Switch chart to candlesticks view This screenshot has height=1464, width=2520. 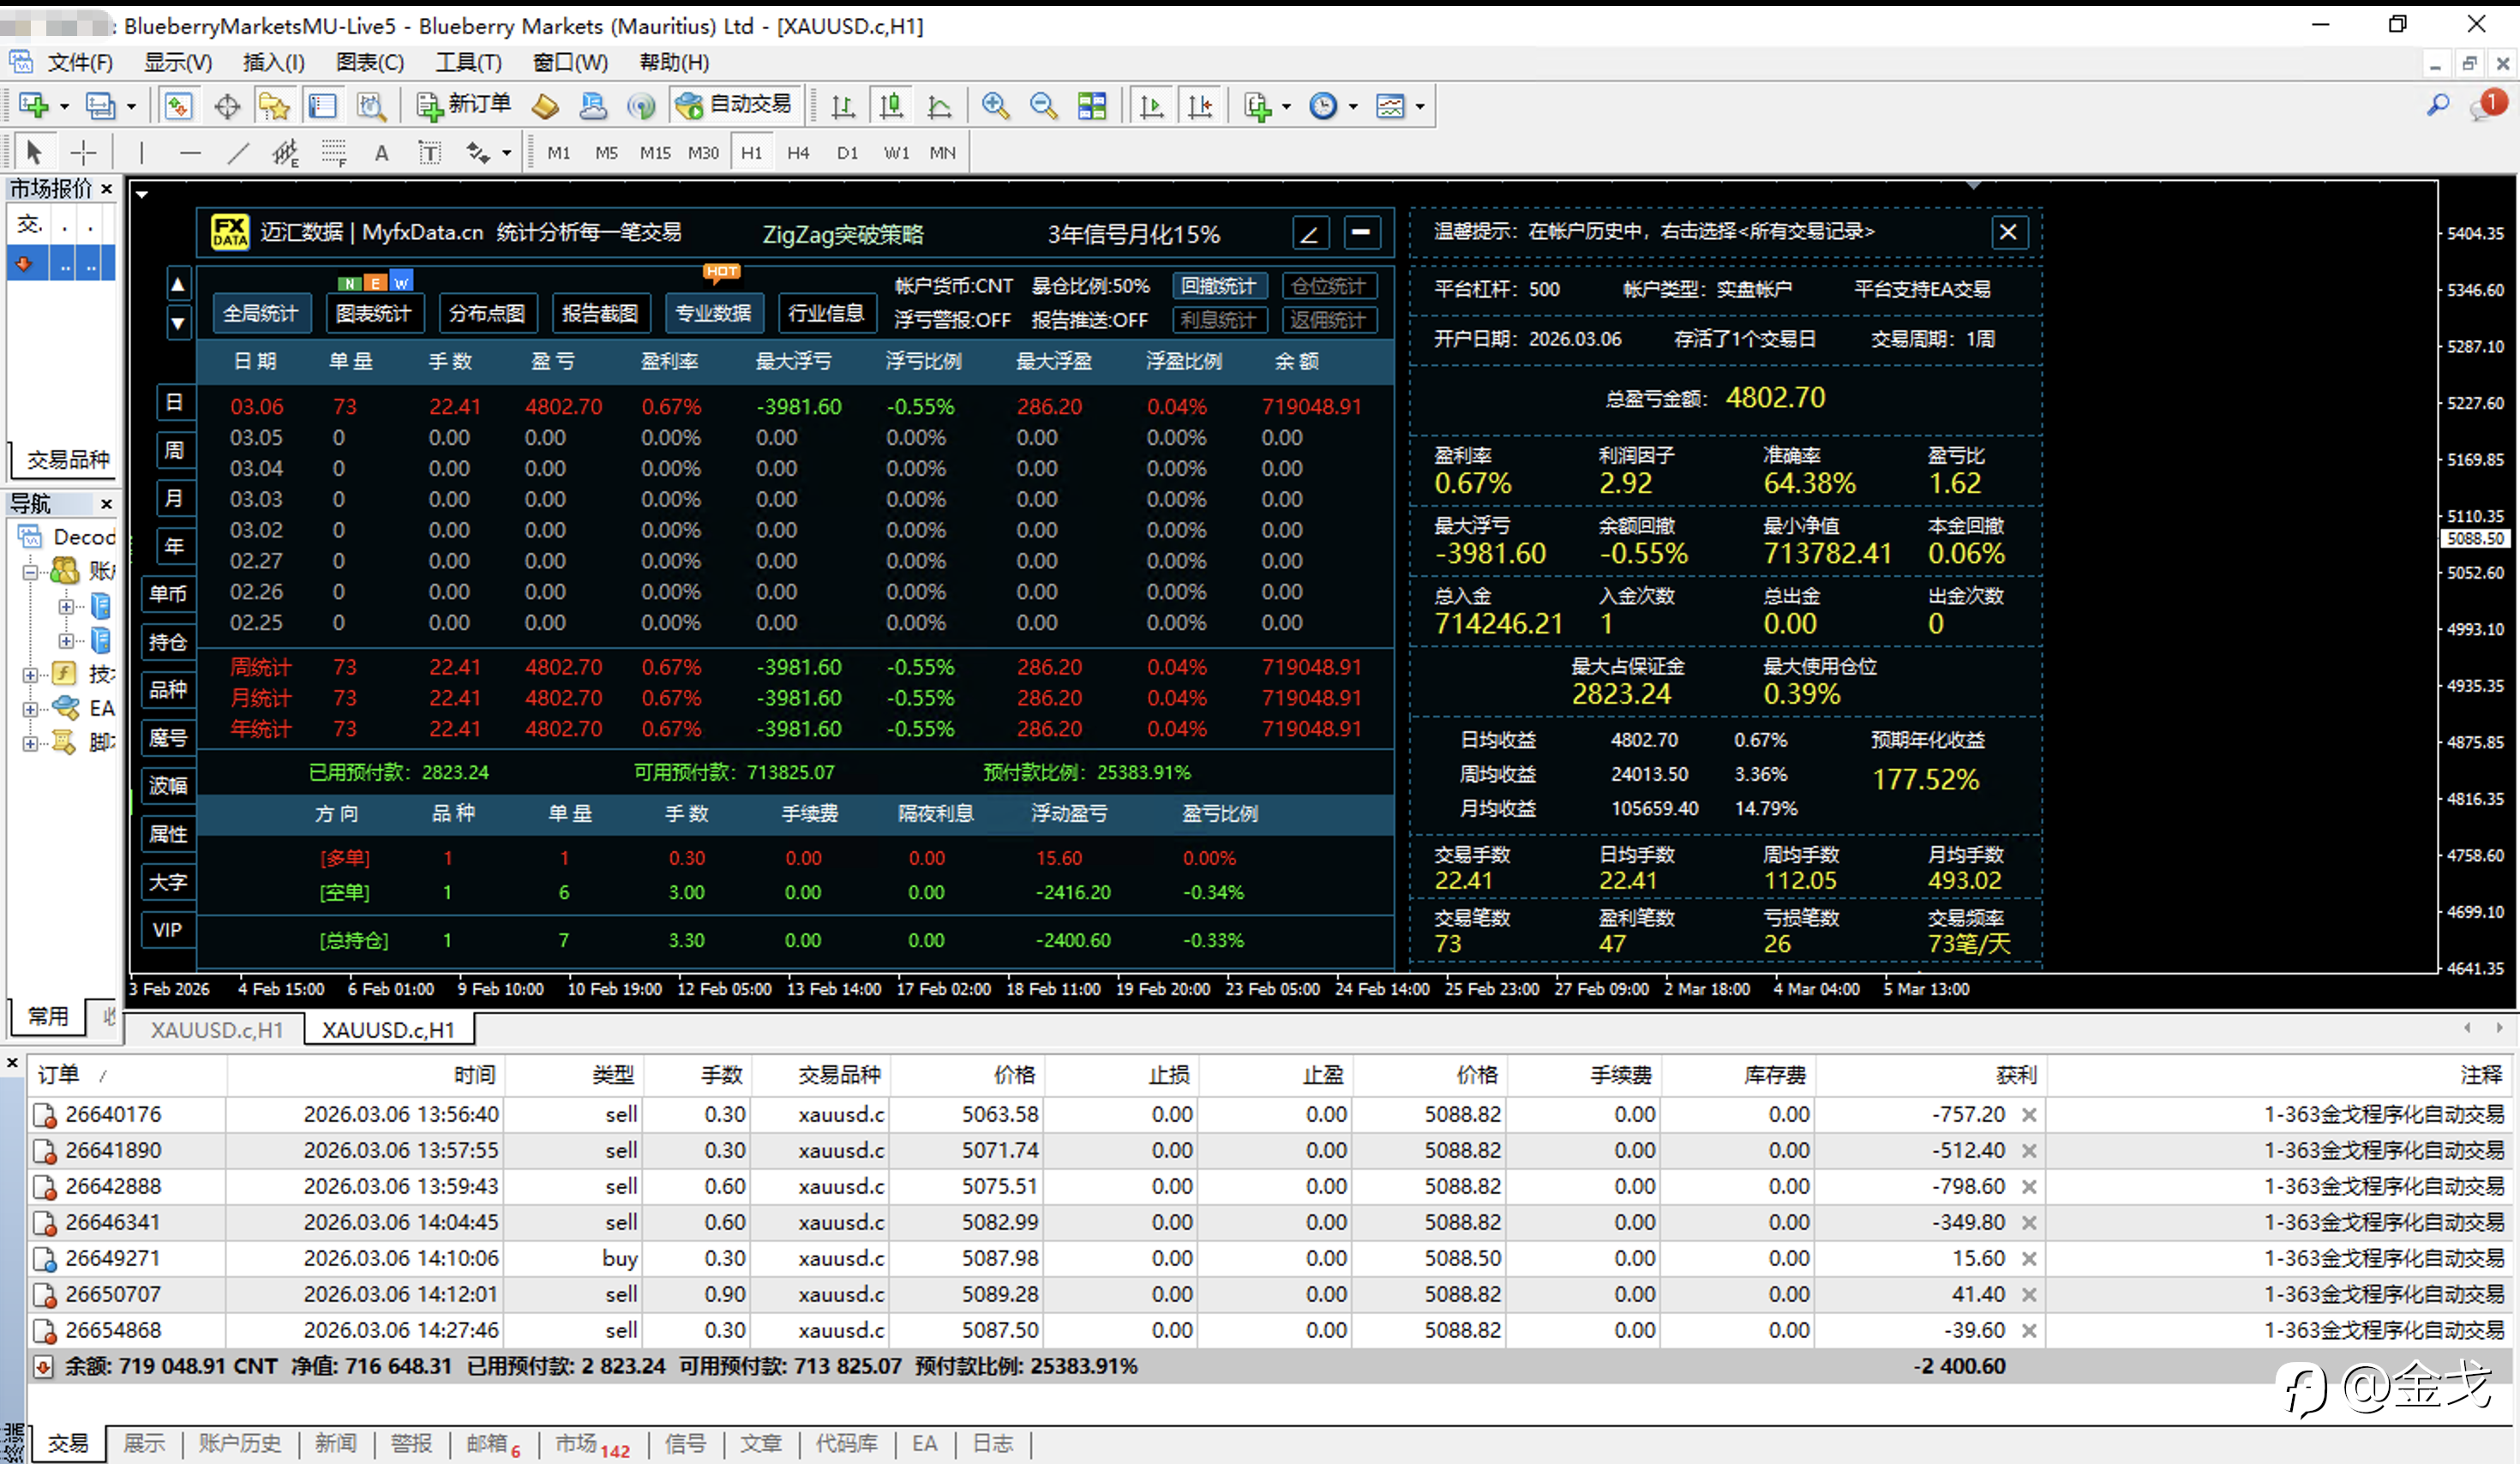coord(891,105)
